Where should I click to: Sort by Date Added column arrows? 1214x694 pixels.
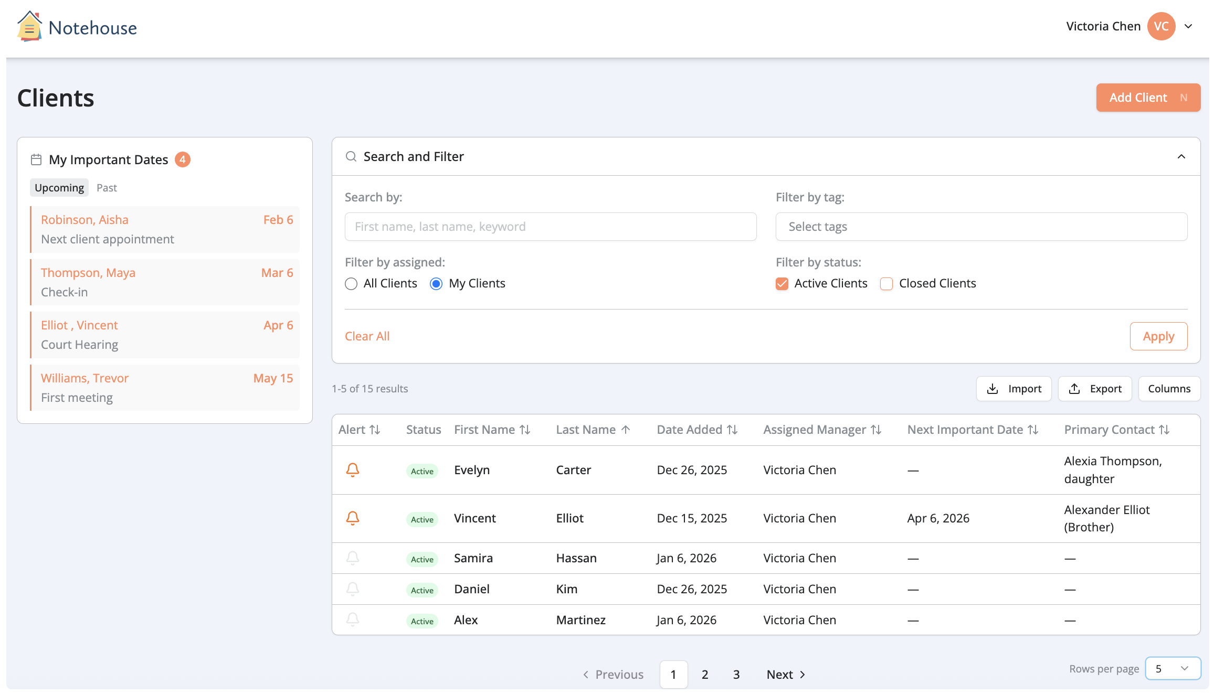point(732,430)
